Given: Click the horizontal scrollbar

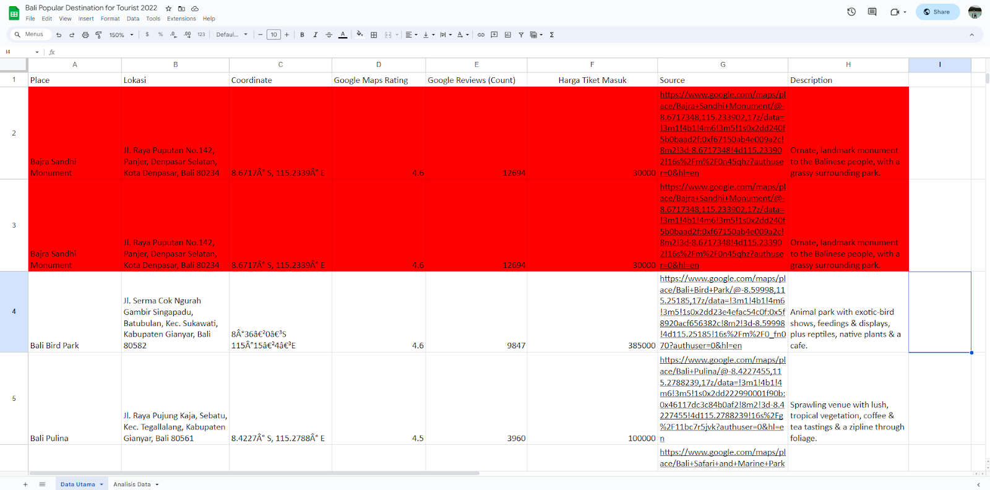Looking at the screenshot, I should [x=254, y=473].
